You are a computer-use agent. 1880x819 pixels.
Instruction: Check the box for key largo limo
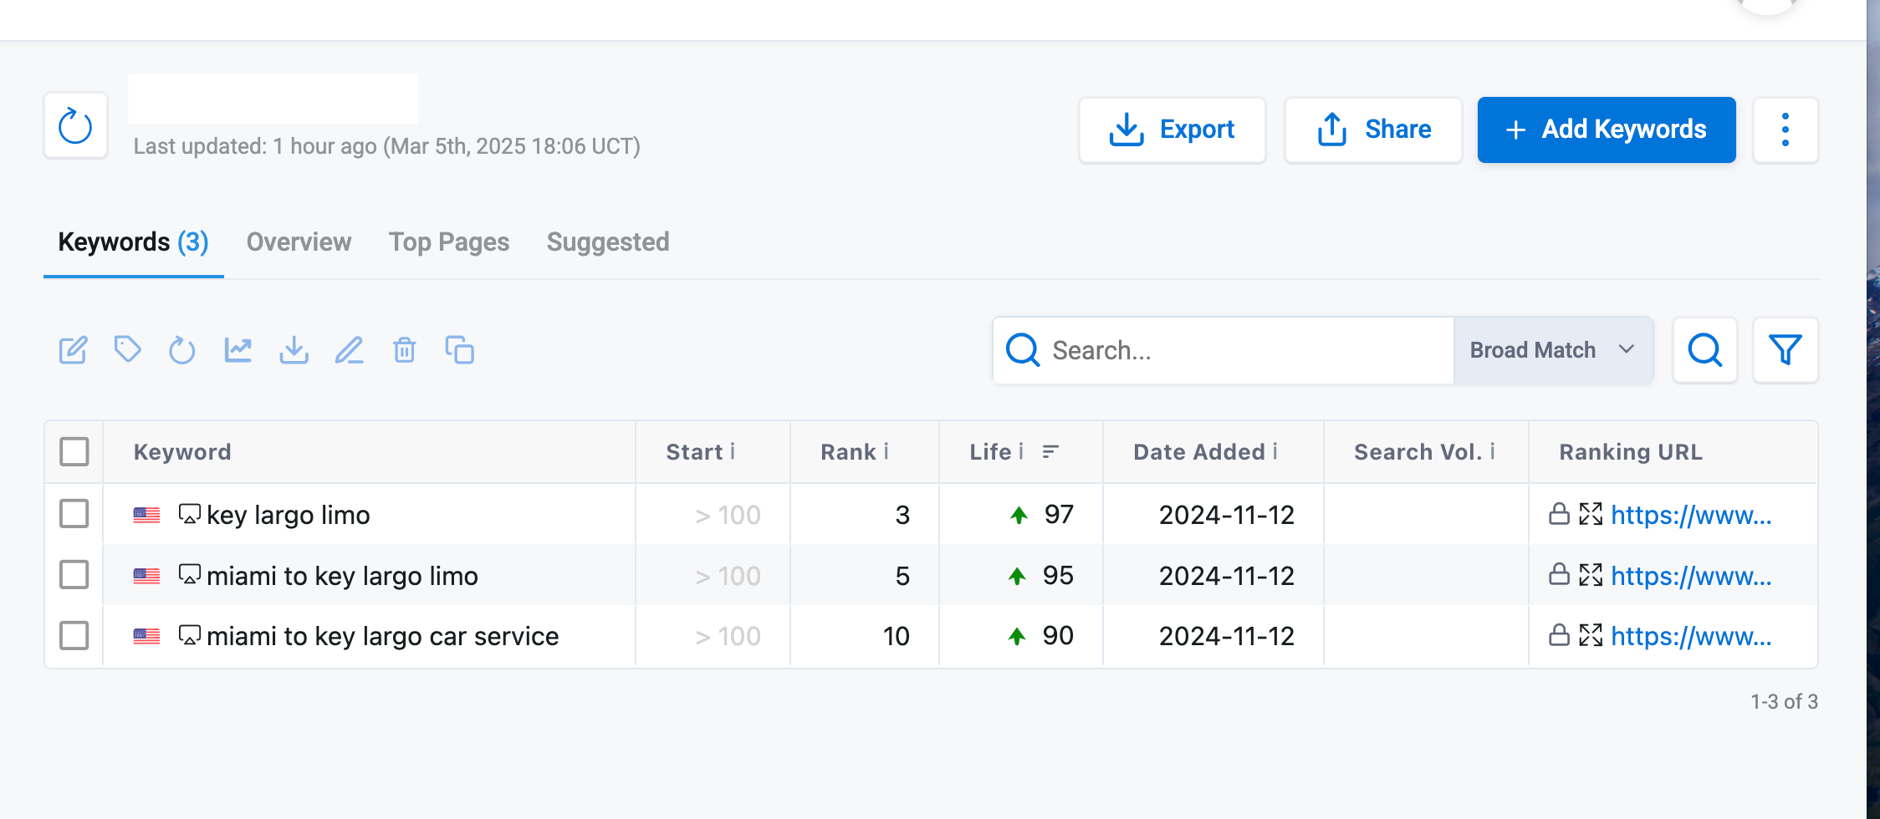click(74, 514)
